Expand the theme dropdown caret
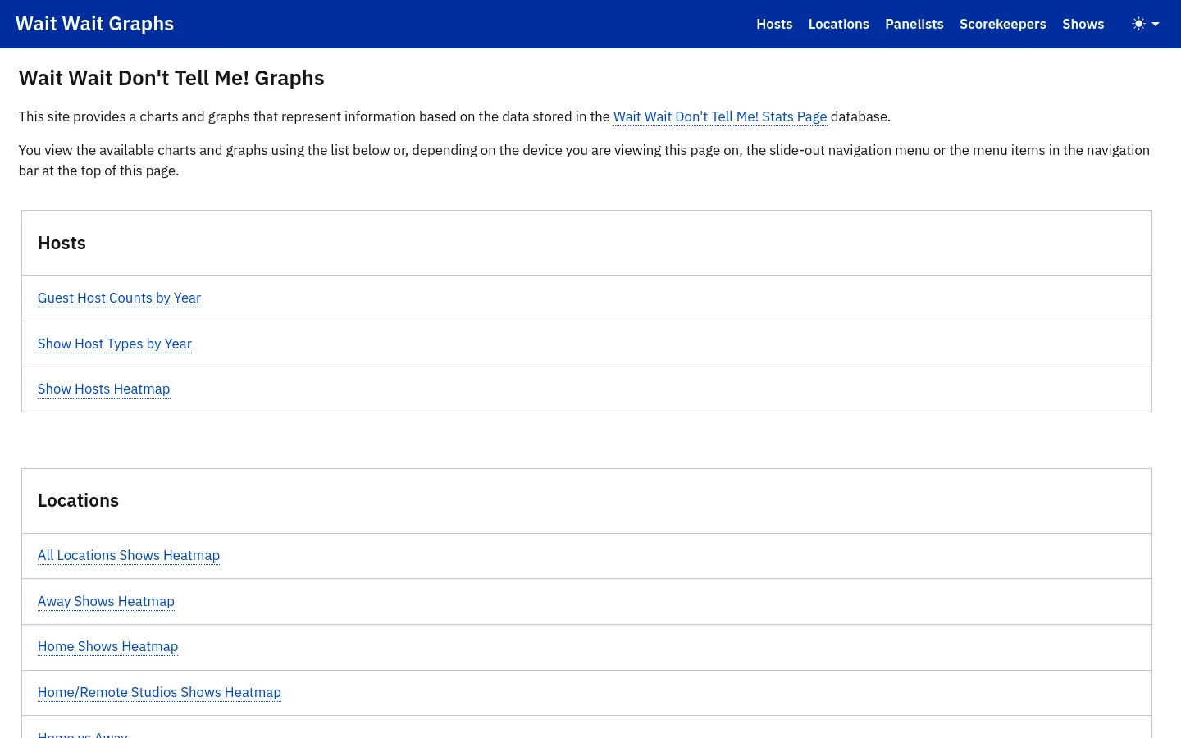 tap(1156, 25)
